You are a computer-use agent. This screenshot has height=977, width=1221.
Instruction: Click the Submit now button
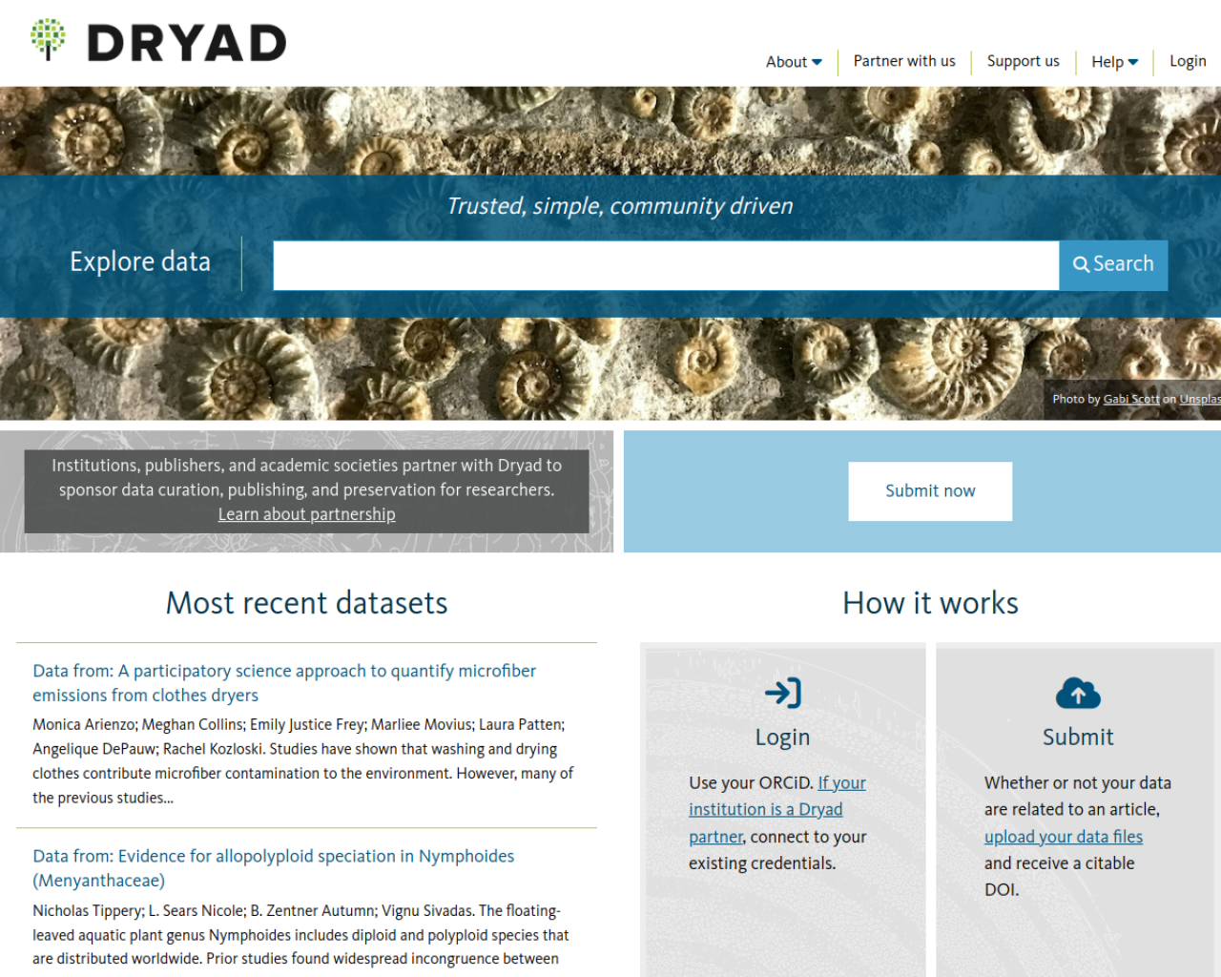pyautogui.click(x=930, y=491)
